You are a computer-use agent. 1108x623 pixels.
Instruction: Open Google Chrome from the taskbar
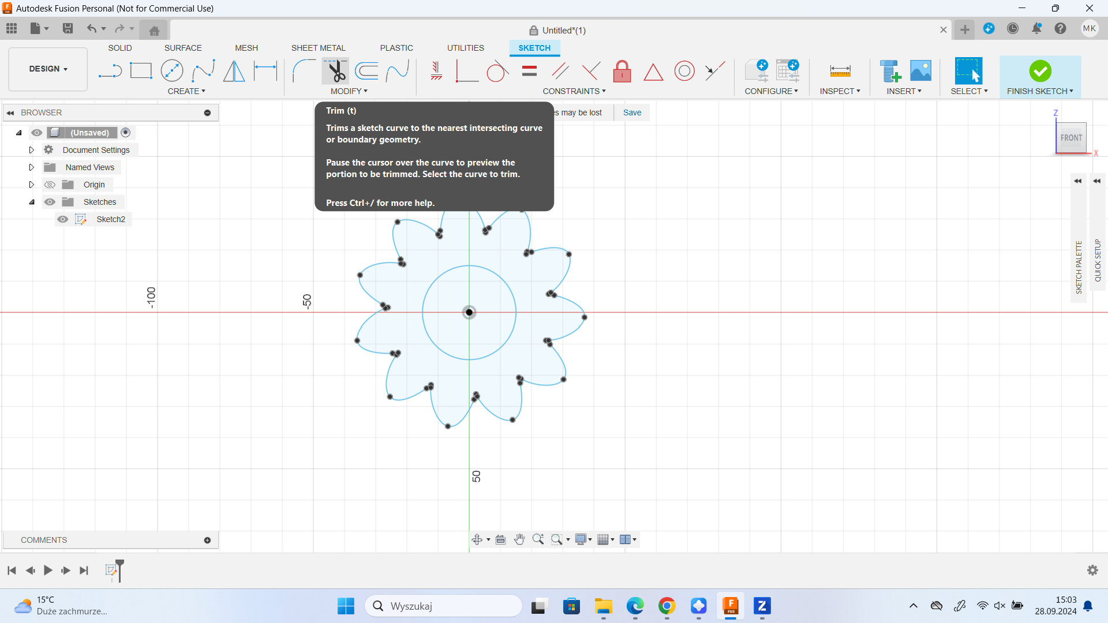click(667, 606)
